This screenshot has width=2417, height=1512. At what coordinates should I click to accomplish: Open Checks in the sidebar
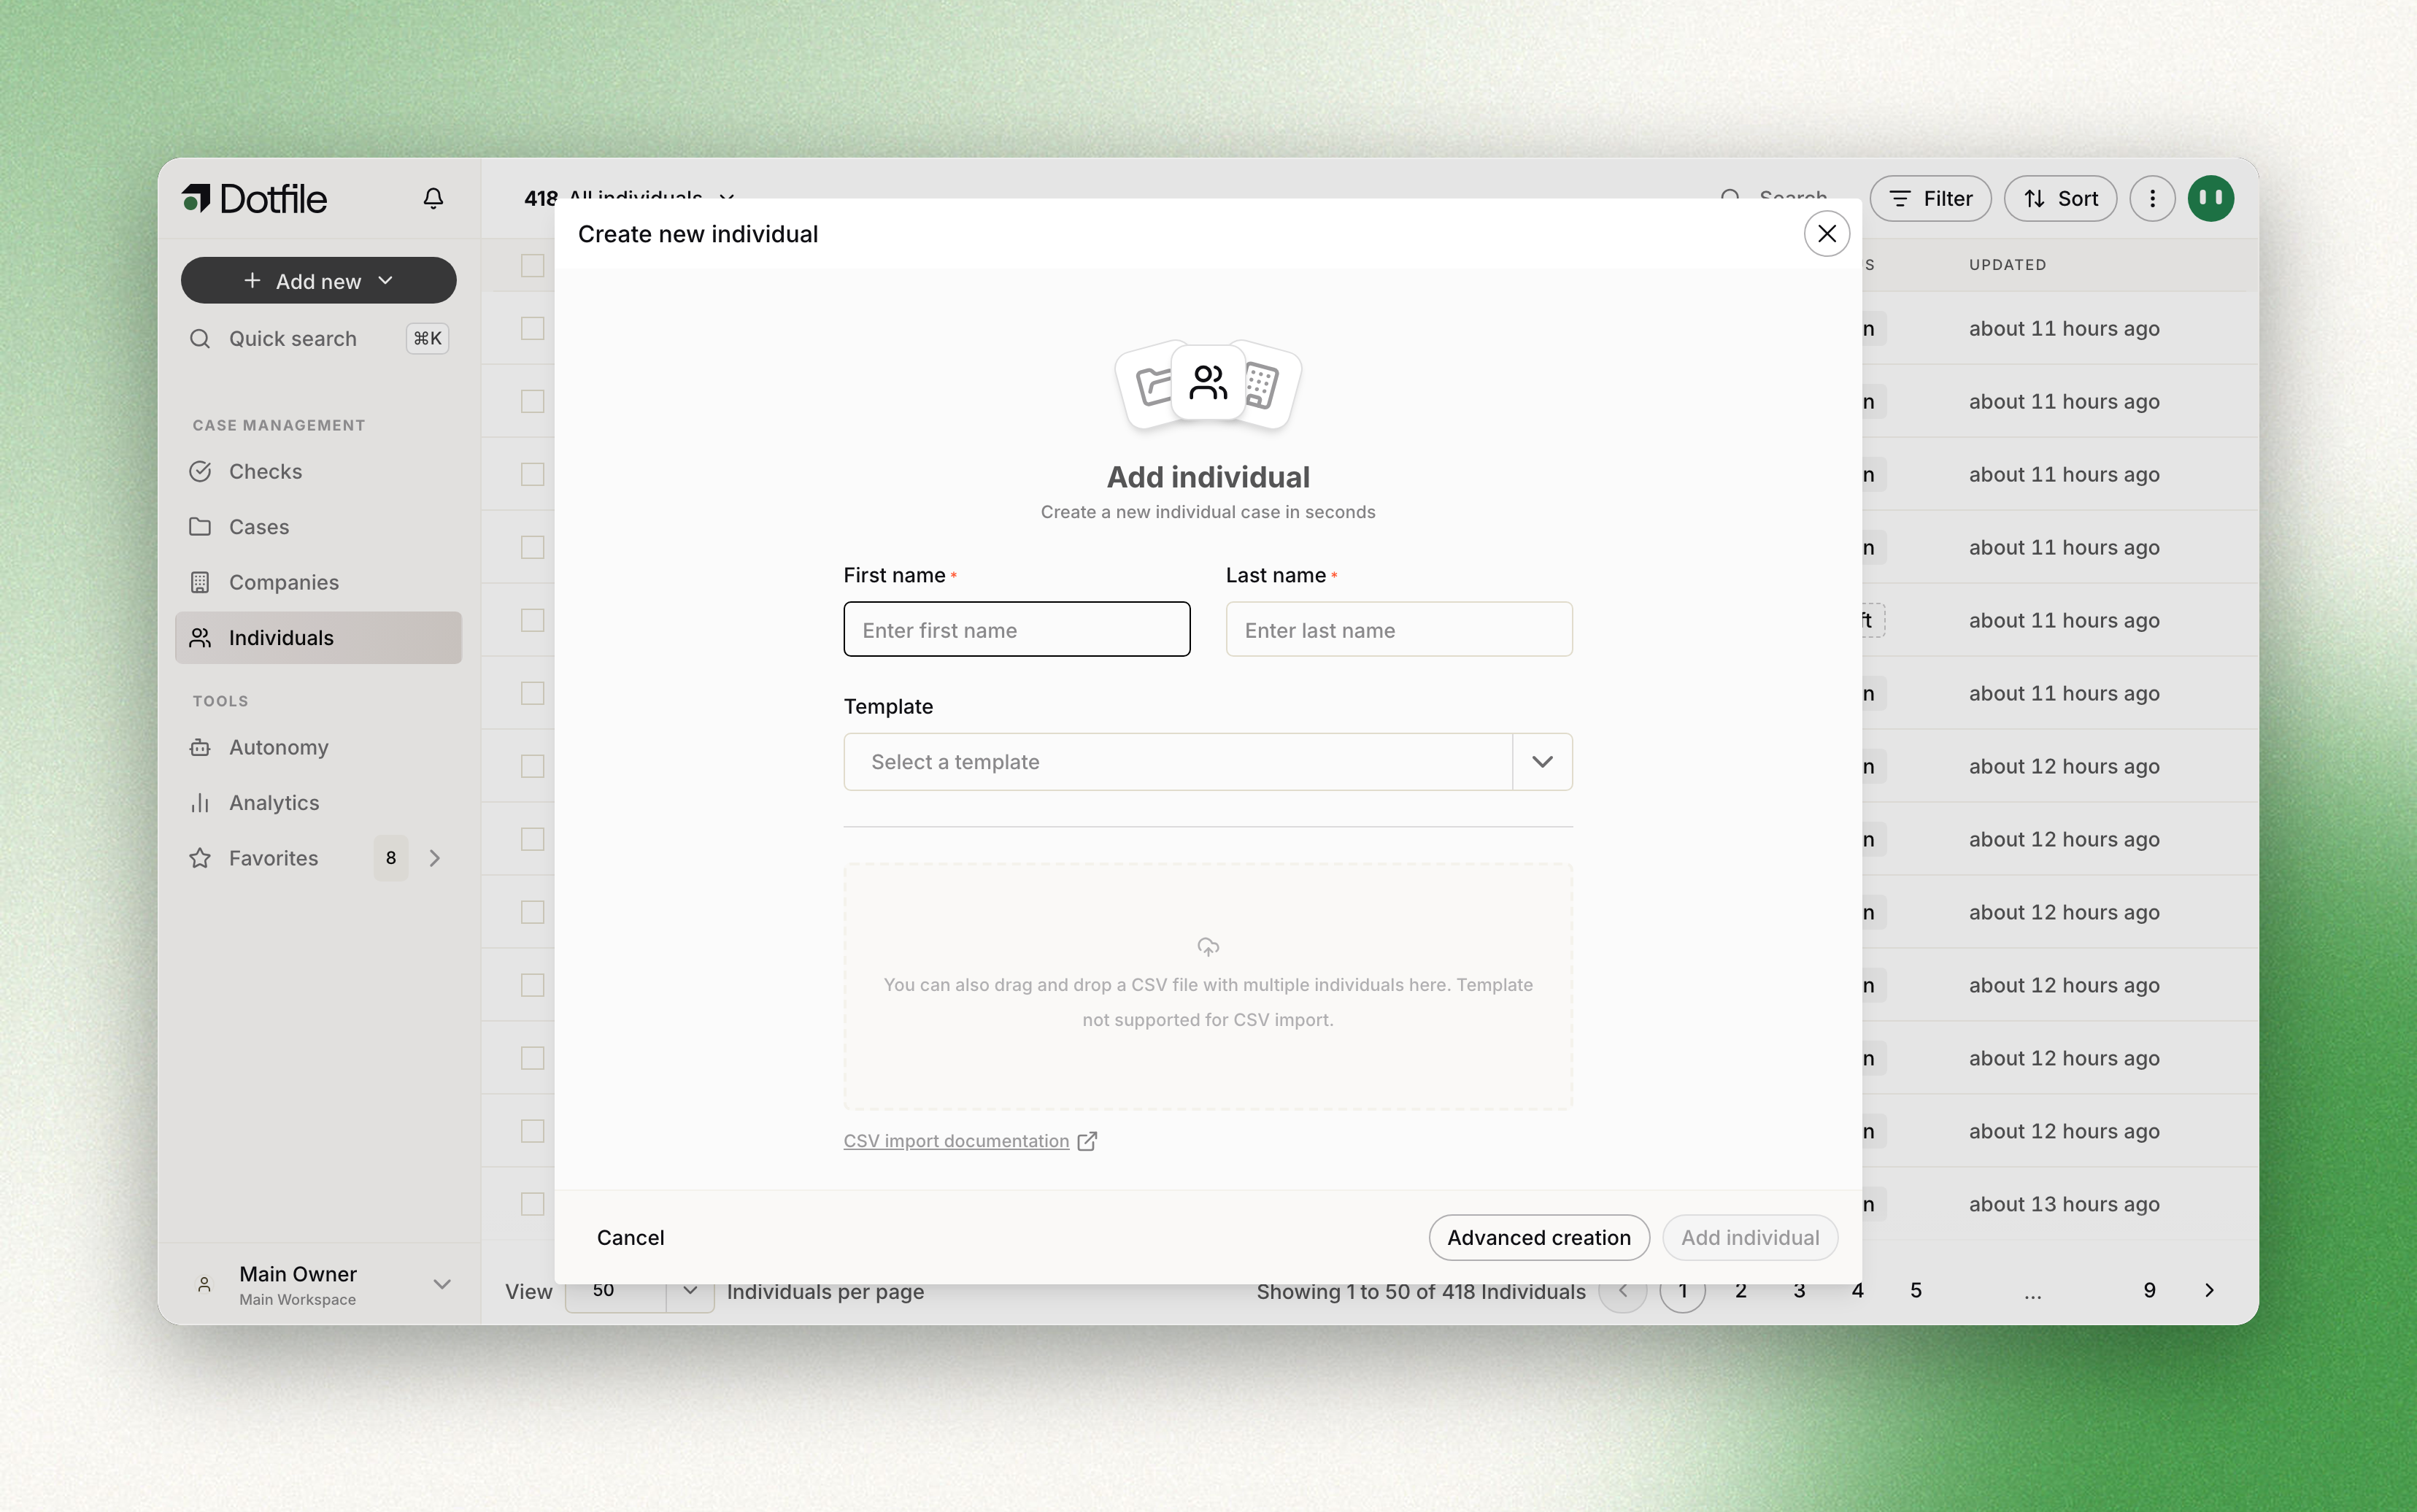[318, 471]
